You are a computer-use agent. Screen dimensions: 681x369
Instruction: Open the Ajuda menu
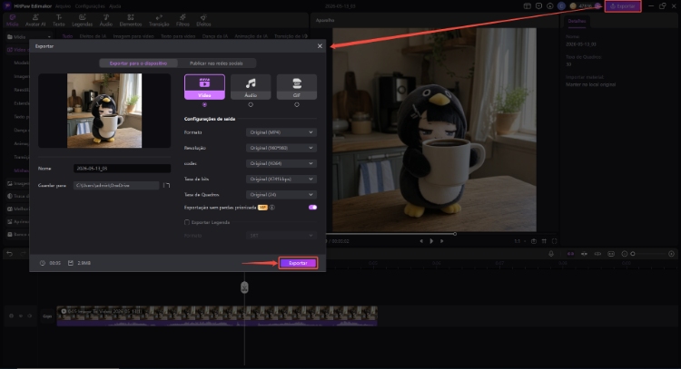pyautogui.click(x=115, y=6)
